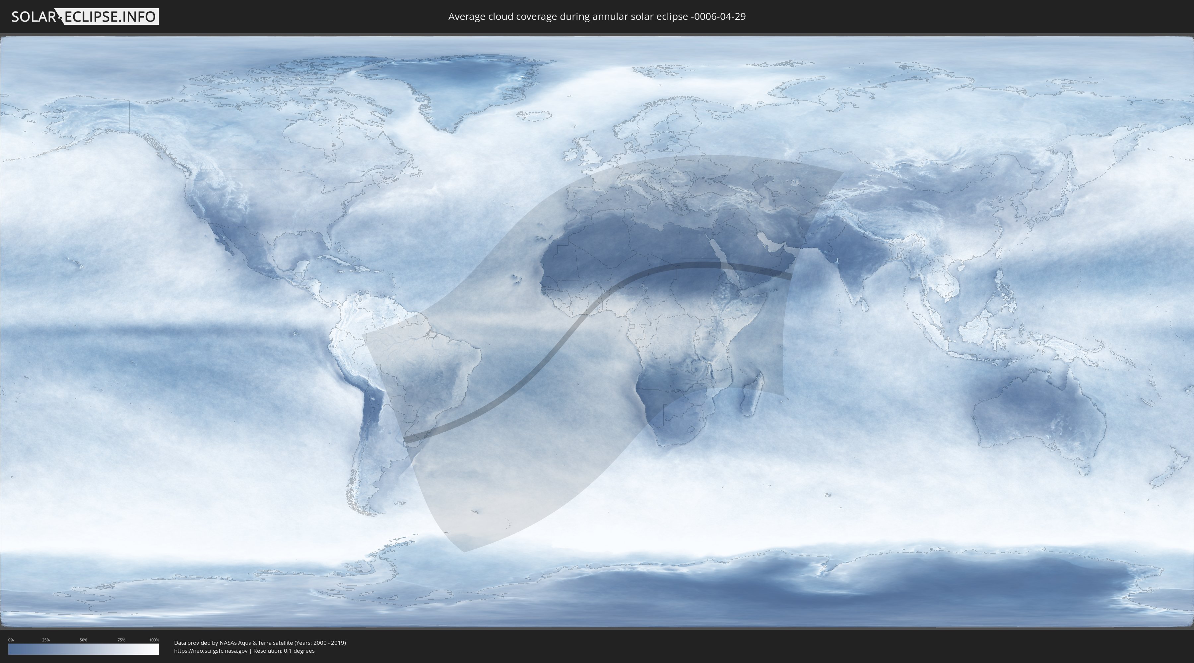
Task: Click the neo.sci.gsfc.nasa.gov URL text
Action: [x=211, y=651]
